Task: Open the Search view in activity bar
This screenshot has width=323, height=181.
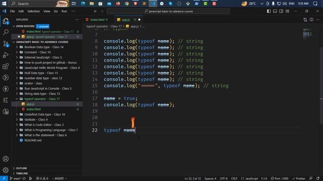Action: point(6,32)
